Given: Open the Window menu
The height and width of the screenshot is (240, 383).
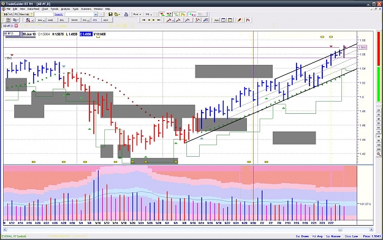Looking at the screenshot, I should tap(98, 9).
